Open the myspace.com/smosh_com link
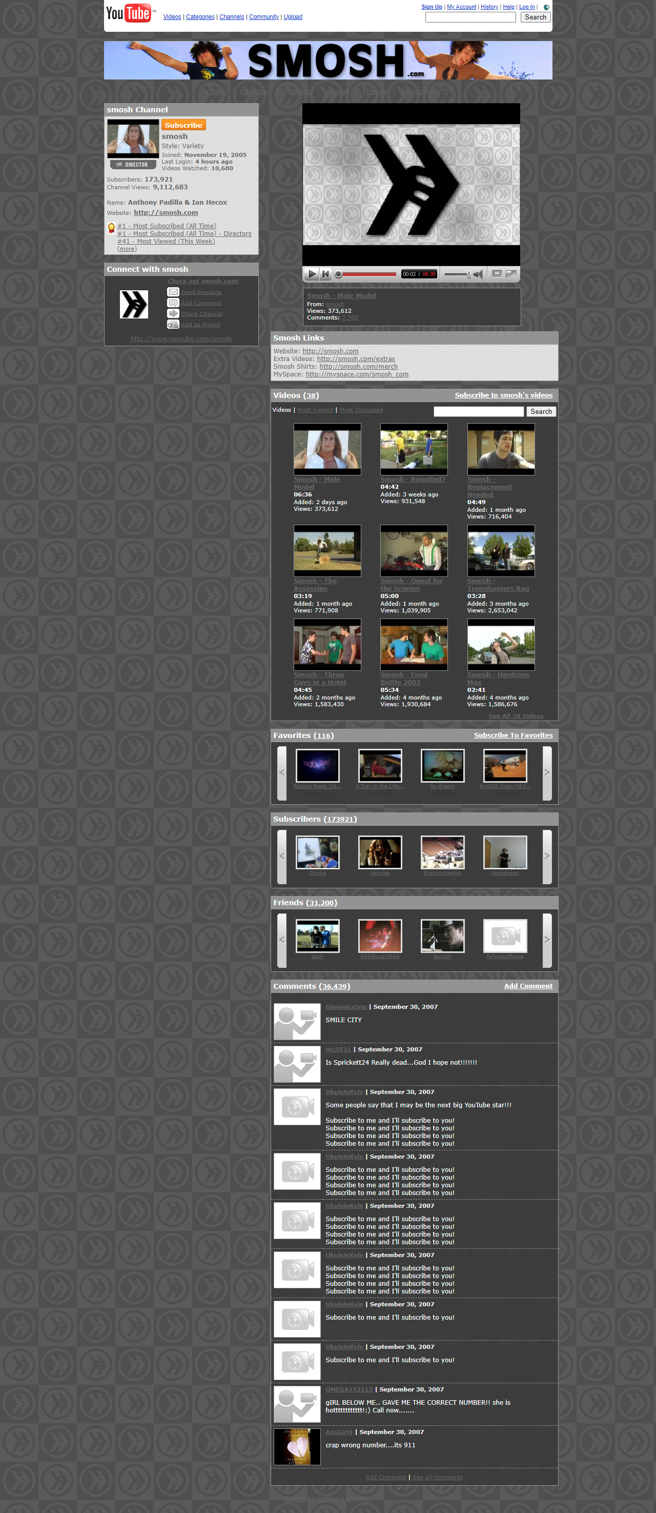The image size is (656, 1513). [x=357, y=374]
